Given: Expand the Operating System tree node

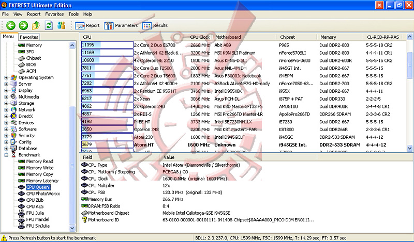Looking at the screenshot, I should click(6, 78).
